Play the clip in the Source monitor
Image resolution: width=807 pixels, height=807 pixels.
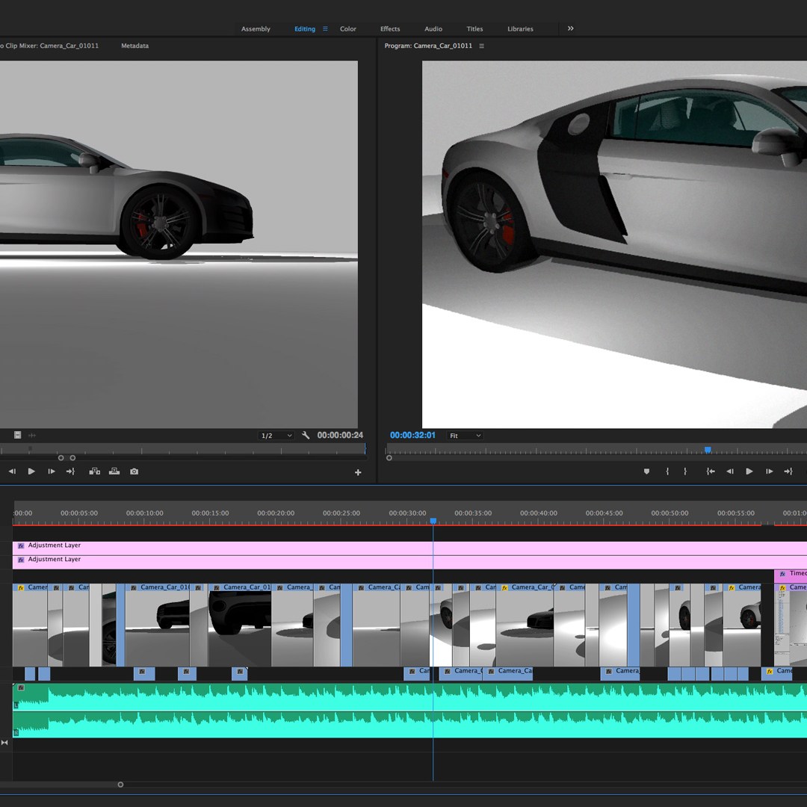31,471
